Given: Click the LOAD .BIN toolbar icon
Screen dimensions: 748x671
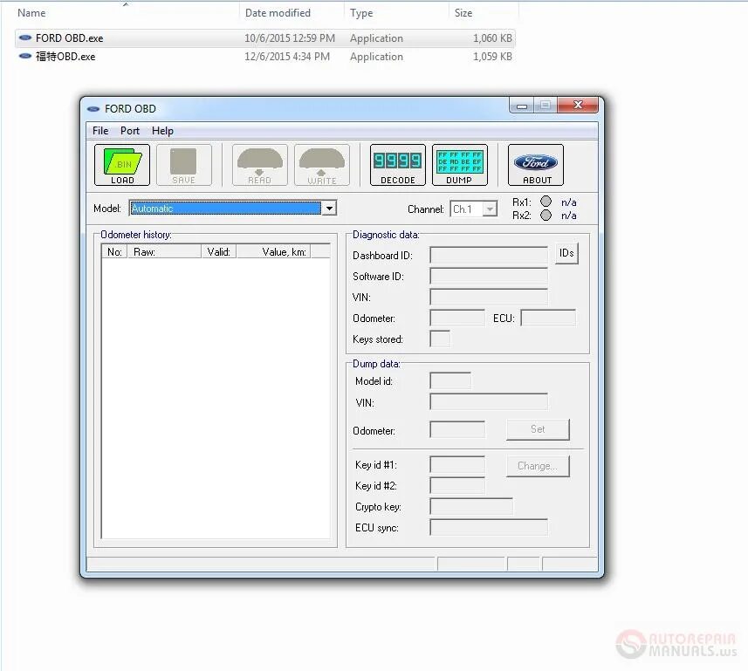Looking at the screenshot, I should click(x=122, y=165).
